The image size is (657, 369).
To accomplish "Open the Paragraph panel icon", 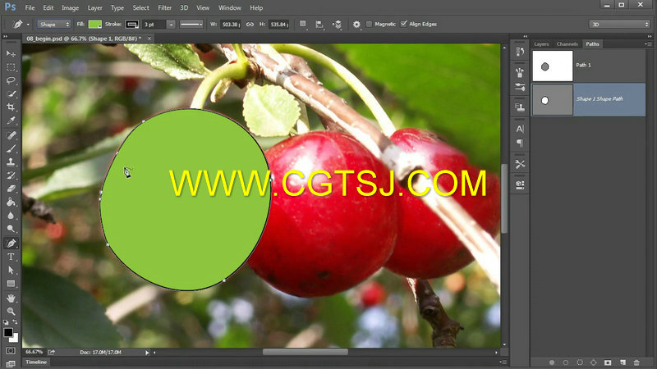I will click(520, 143).
